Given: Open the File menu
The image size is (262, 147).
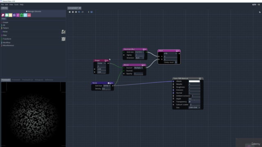Looking at the screenshot, I should (2, 4).
